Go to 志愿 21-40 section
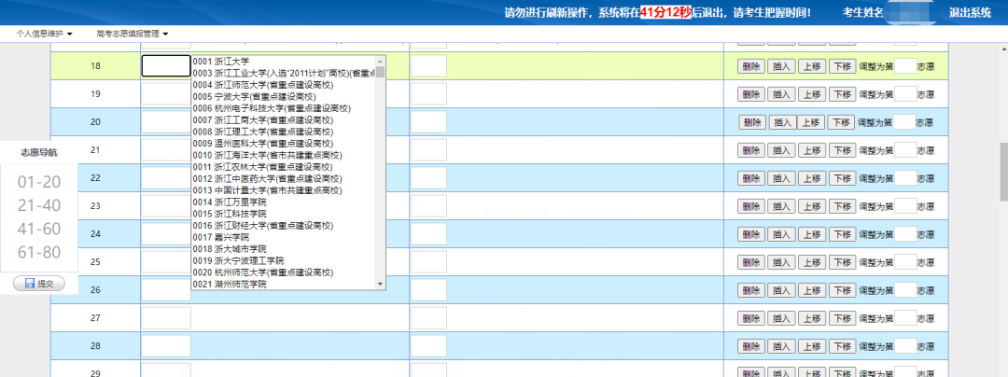The image size is (1008, 377). pyautogui.click(x=38, y=205)
